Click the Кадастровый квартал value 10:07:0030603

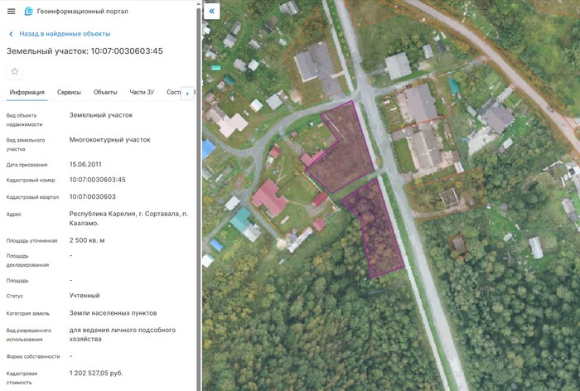(x=93, y=196)
